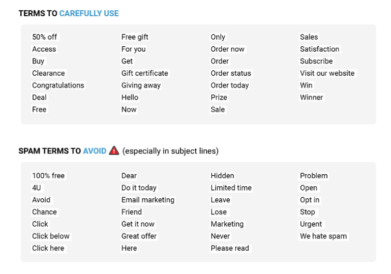Click the 'Gift certificate' term

pos(145,73)
